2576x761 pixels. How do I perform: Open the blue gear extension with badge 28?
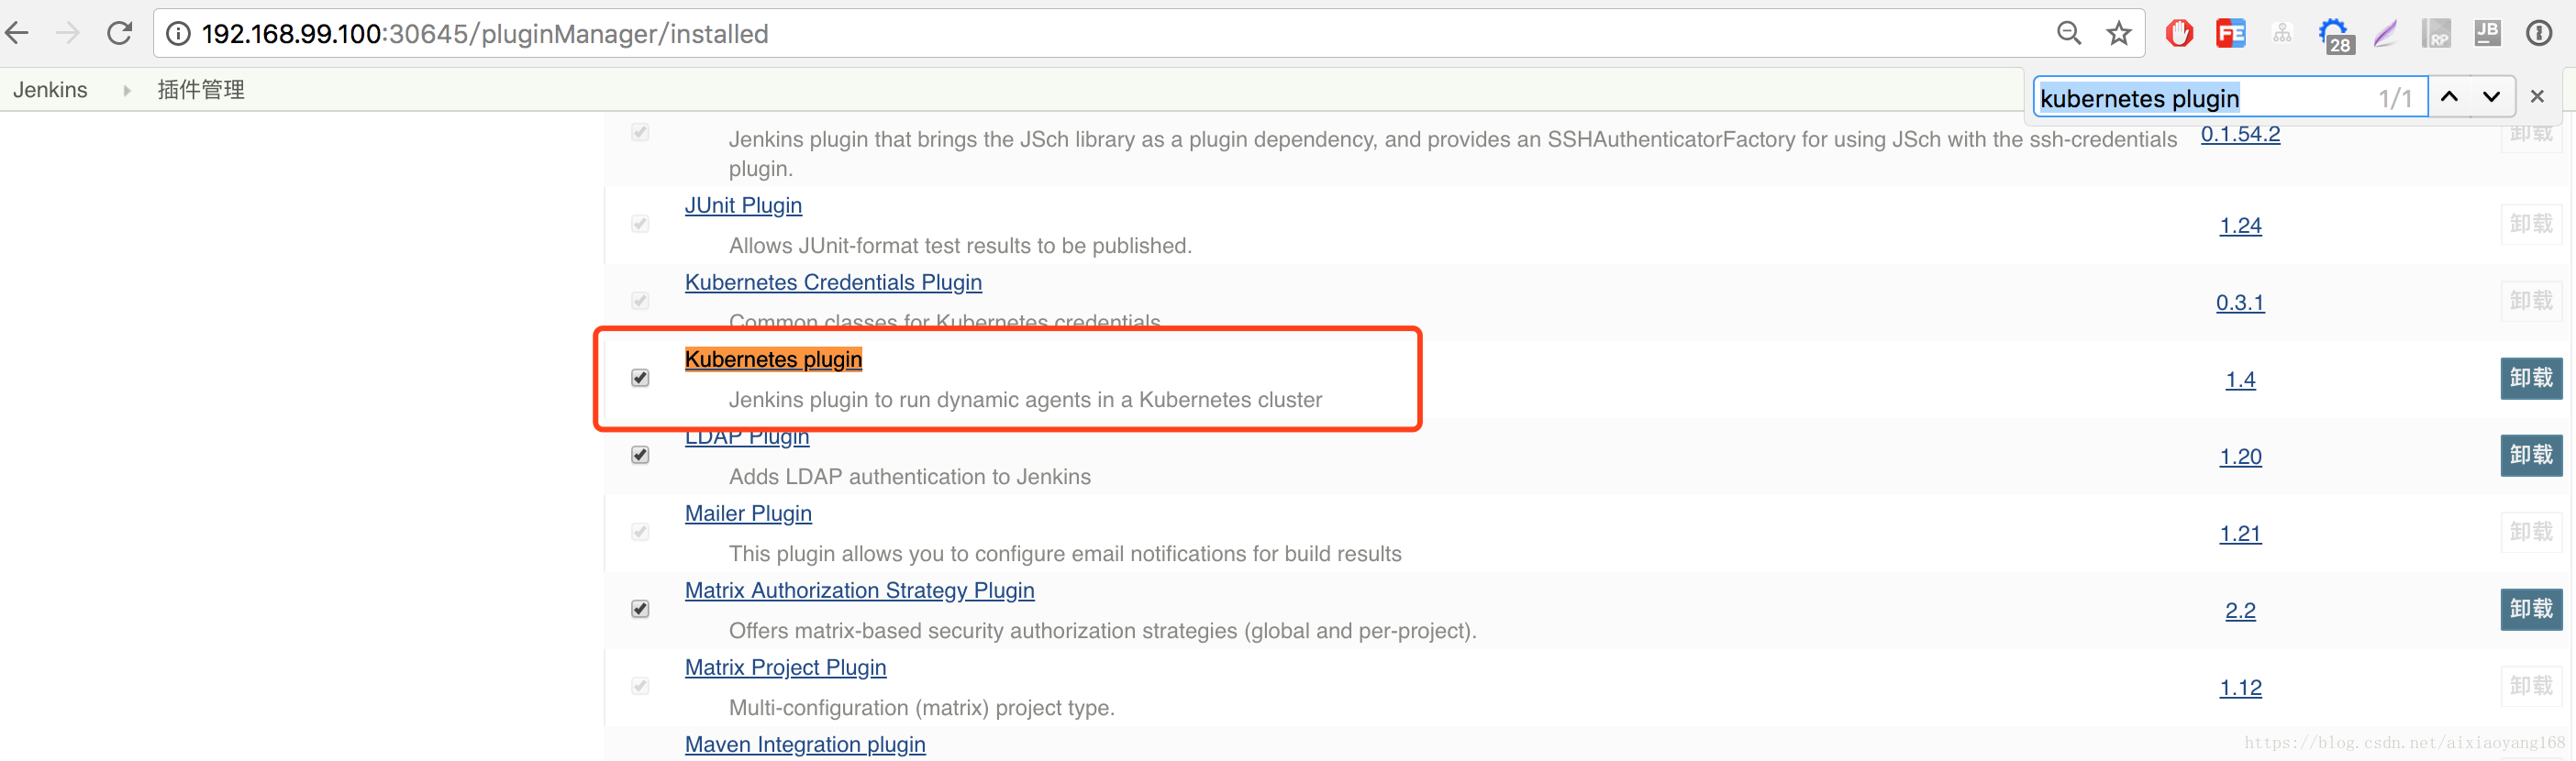[2336, 35]
